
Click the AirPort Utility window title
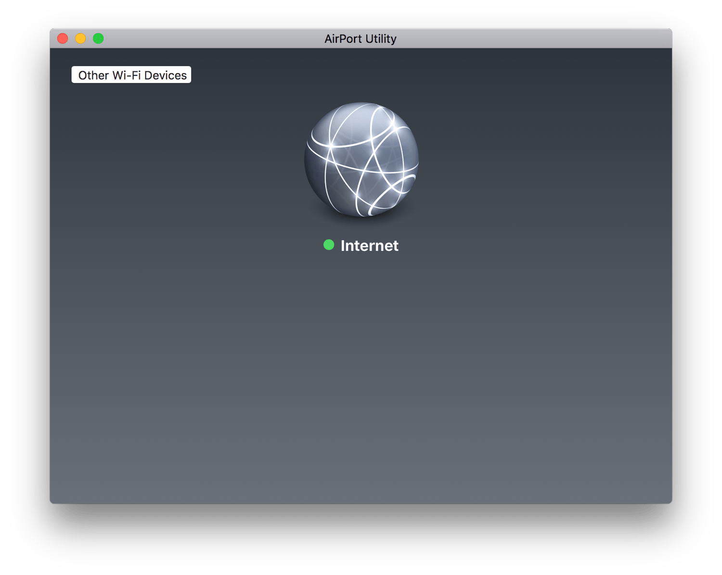click(361, 39)
